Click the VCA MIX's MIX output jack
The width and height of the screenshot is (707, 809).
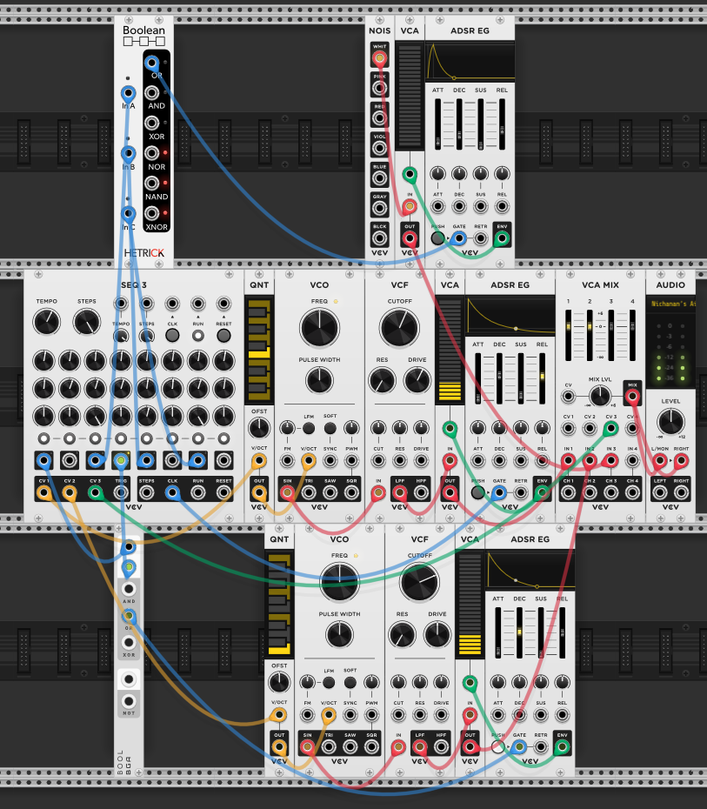click(x=632, y=397)
